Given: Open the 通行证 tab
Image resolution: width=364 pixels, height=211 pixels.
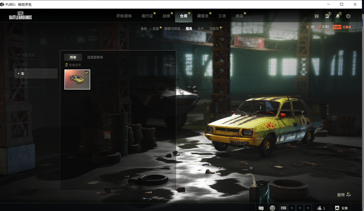Looking at the screenshot, I should pos(147,16).
